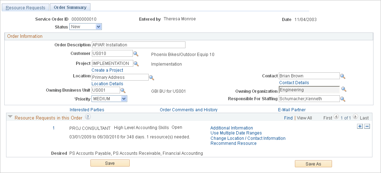Add a resource request row with plus
The width and height of the screenshot is (381, 173).
360,126
